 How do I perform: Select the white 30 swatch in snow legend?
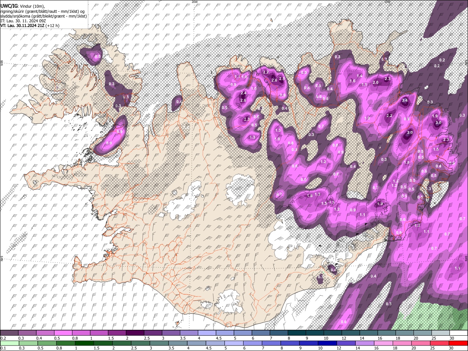coord(459,333)
